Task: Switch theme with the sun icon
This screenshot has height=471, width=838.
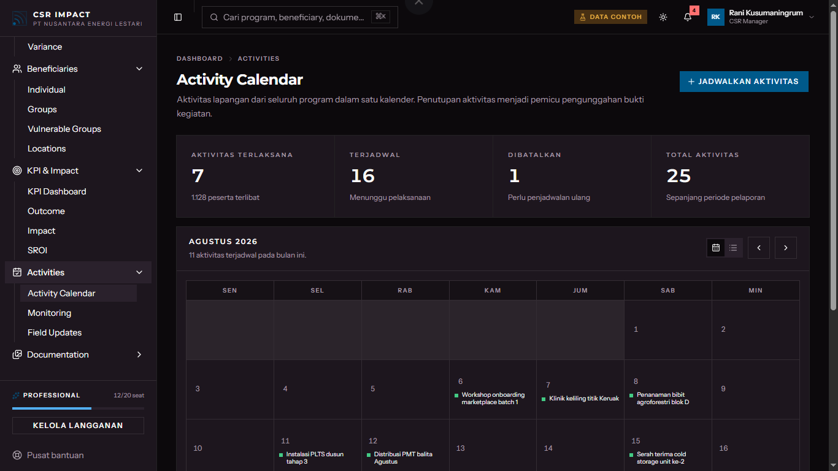Action: tap(663, 17)
